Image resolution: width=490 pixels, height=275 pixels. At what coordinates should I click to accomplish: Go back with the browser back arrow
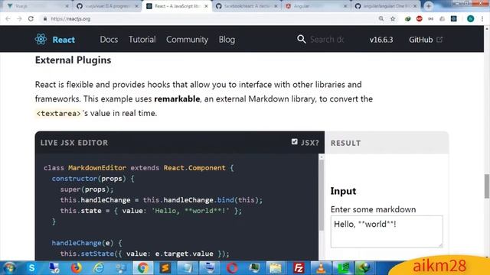pos(8,18)
